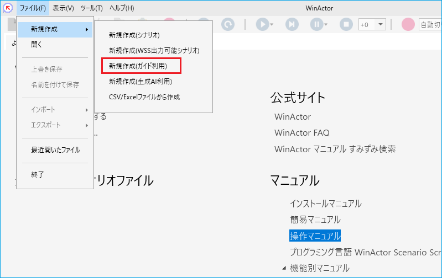Open the 簡易マニュアル link
The image size is (442, 278).
point(315,220)
